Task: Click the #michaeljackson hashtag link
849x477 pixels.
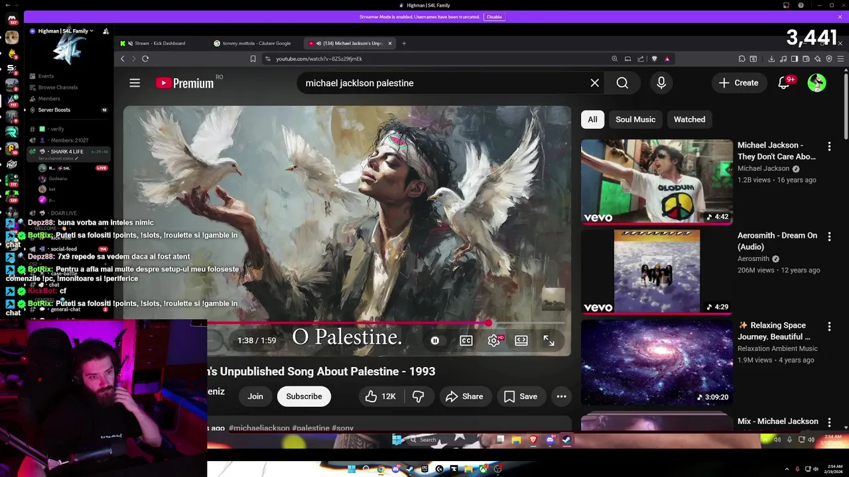Action: tap(259, 428)
